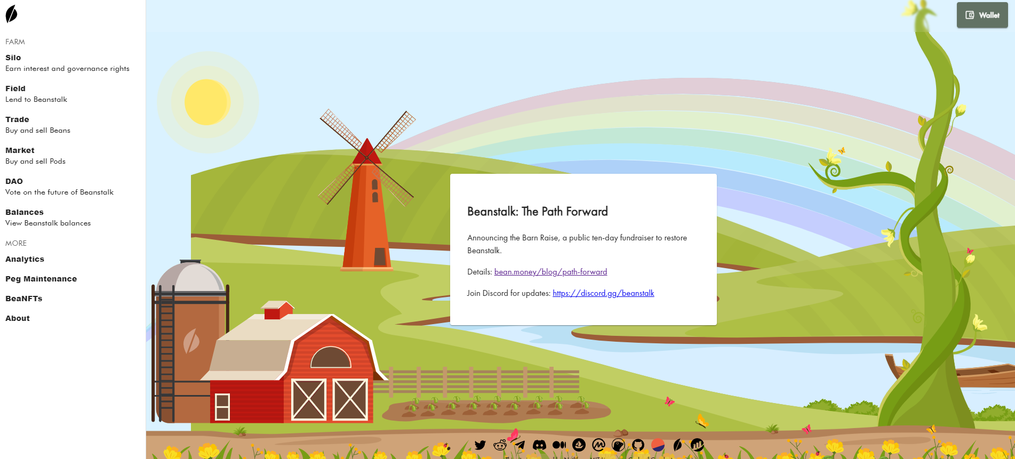Viewport: 1015px width, 459px height.
Task: Open the OpenSea sailboat icon
Action: click(579, 445)
